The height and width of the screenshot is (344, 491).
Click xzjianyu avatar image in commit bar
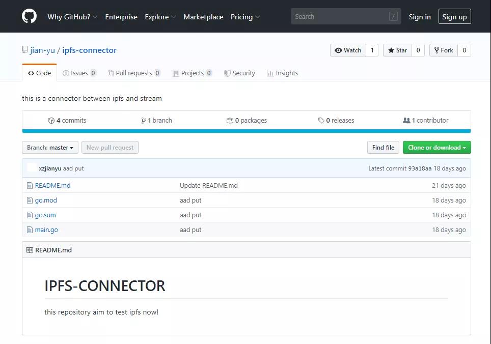(32, 168)
